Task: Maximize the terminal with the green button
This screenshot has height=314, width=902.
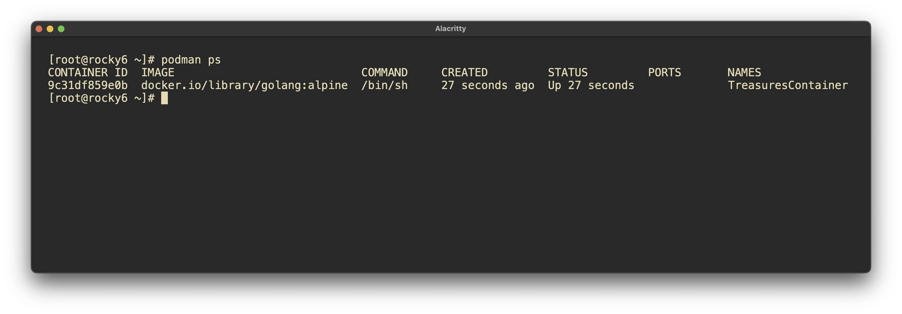Action: pyautogui.click(x=61, y=29)
